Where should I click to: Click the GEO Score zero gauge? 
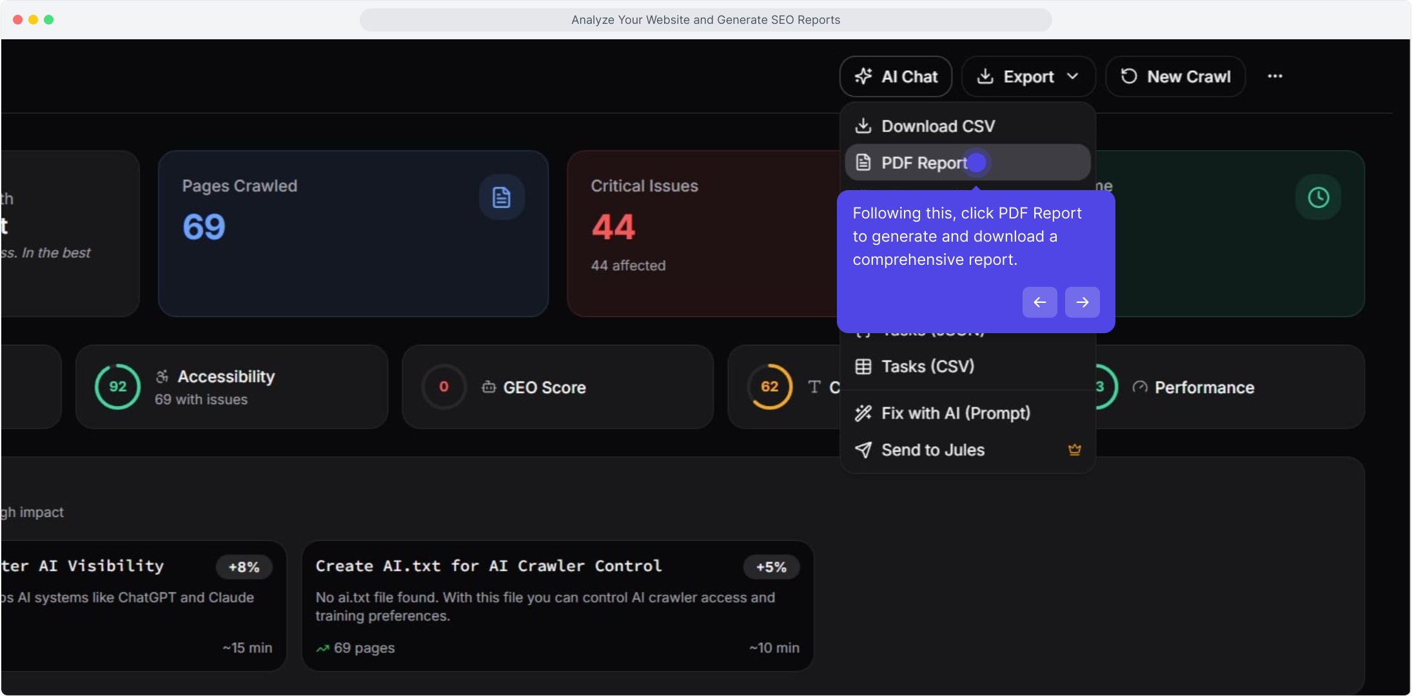pyautogui.click(x=444, y=387)
